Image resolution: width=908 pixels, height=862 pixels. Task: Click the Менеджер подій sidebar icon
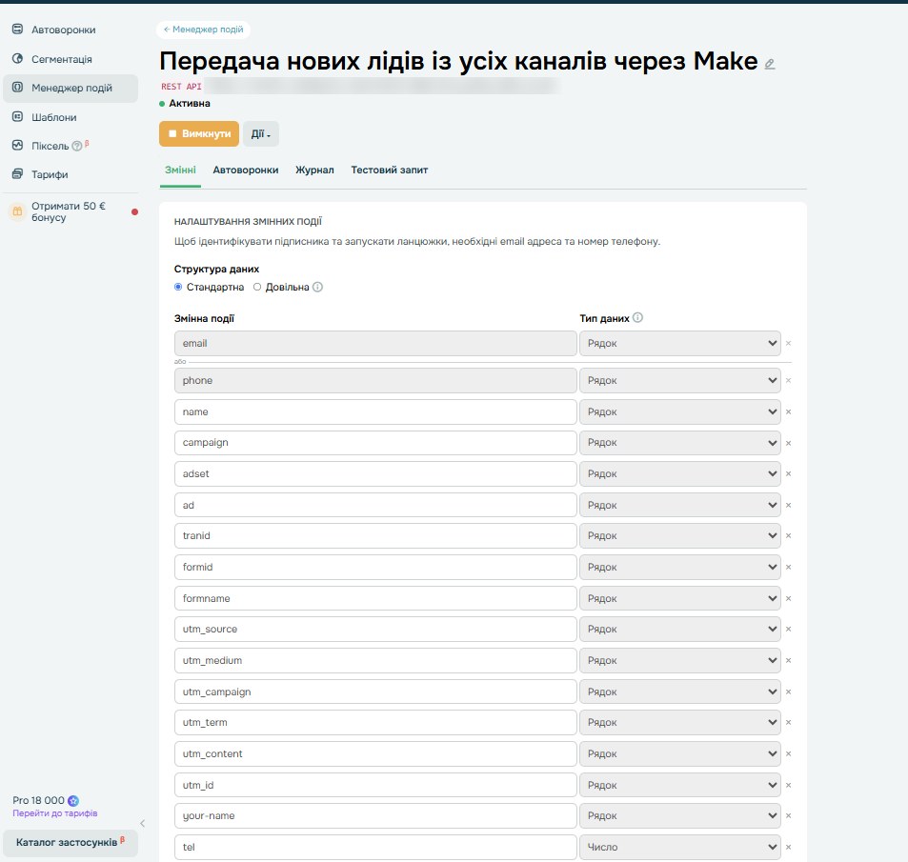click(x=18, y=88)
